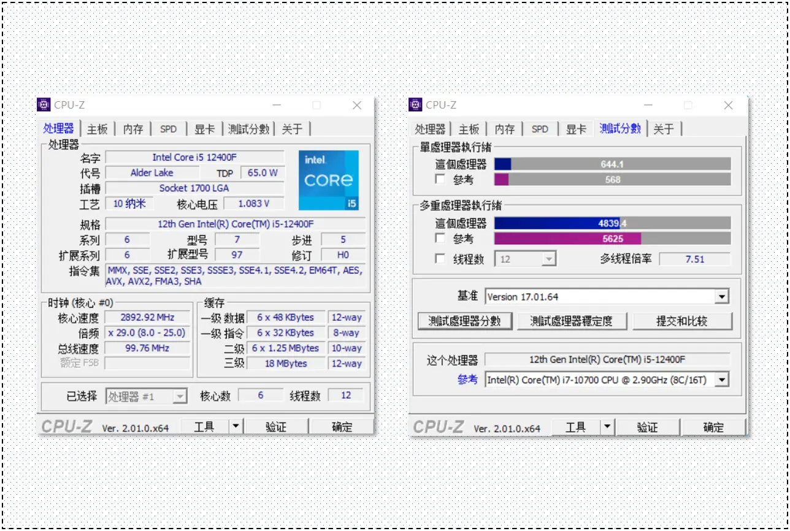Click the 指令集 list starting with MMX, SSE
The height and width of the screenshot is (531, 790).
tap(236, 276)
